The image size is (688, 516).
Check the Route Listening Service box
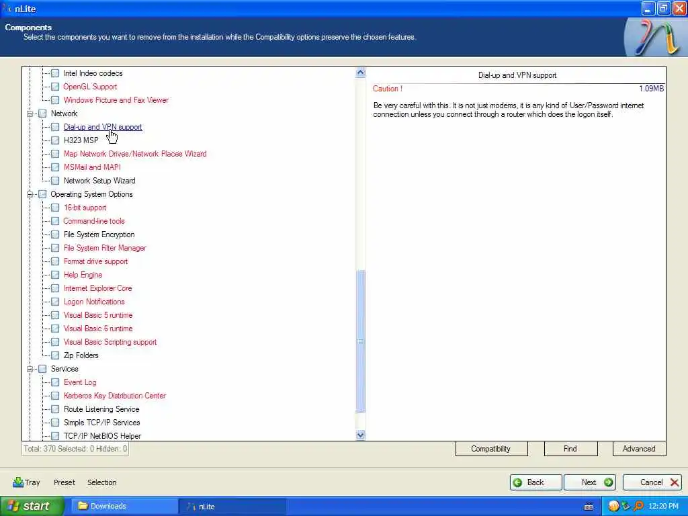coord(55,409)
